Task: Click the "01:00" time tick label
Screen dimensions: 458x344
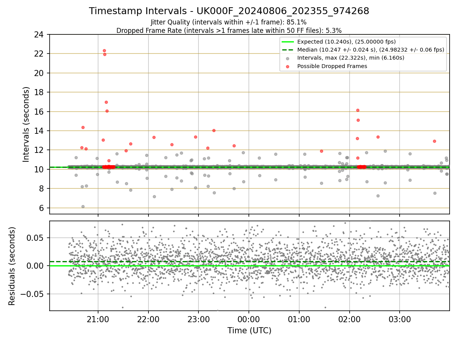Action: [x=299, y=319]
